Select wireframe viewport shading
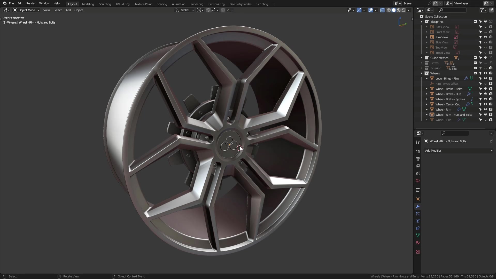Viewport: 496px width, 279px height. point(389,10)
